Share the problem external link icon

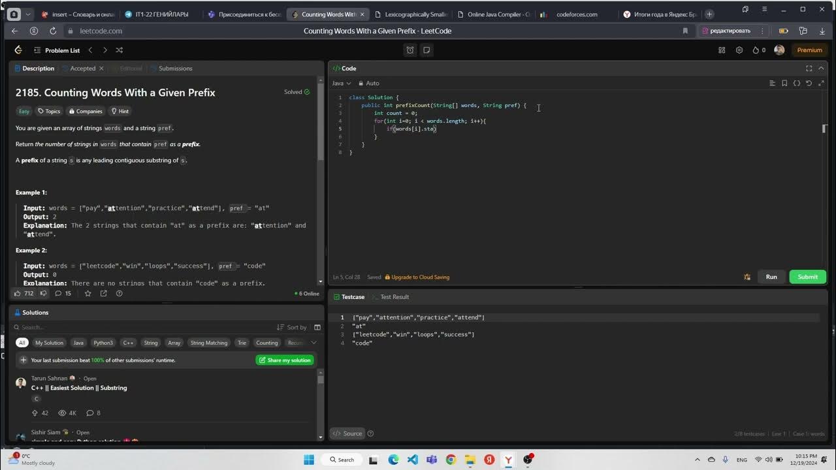click(103, 294)
